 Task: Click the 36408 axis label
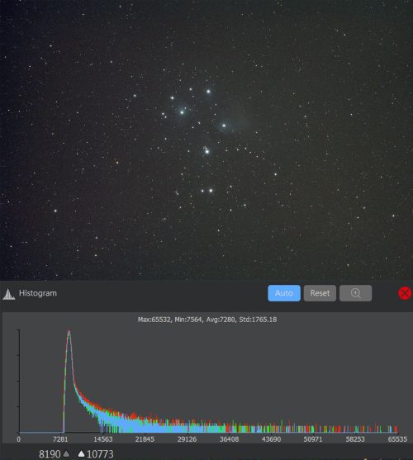tap(229, 439)
